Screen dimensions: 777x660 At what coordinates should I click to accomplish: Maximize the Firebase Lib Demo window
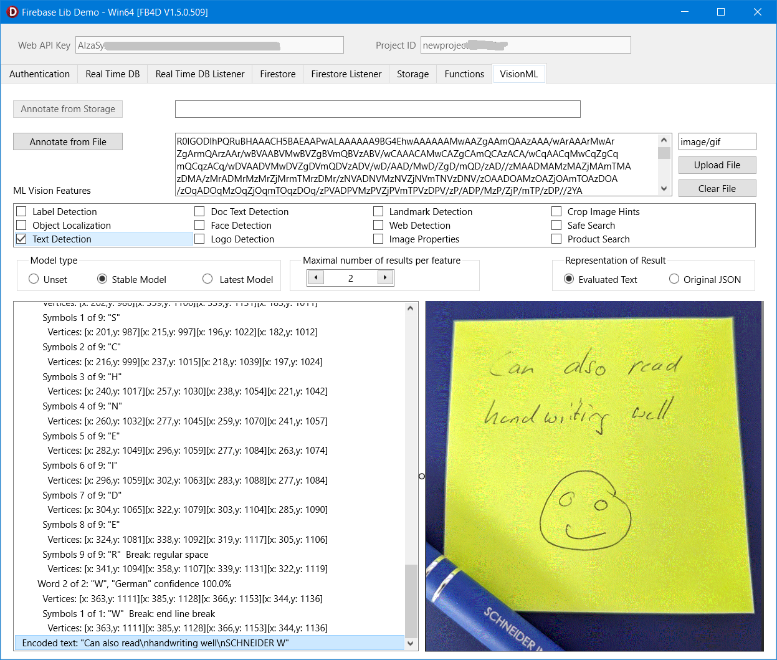pyautogui.click(x=721, y=12)
